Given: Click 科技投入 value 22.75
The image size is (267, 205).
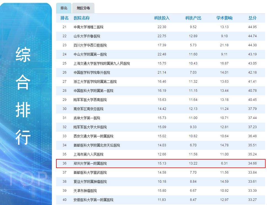Looking at the screenshot, I should pos(162,36).
